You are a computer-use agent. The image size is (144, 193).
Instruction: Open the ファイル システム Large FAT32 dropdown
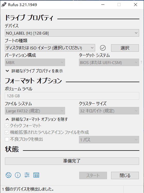pyautogui.click(x=35, y=111)
